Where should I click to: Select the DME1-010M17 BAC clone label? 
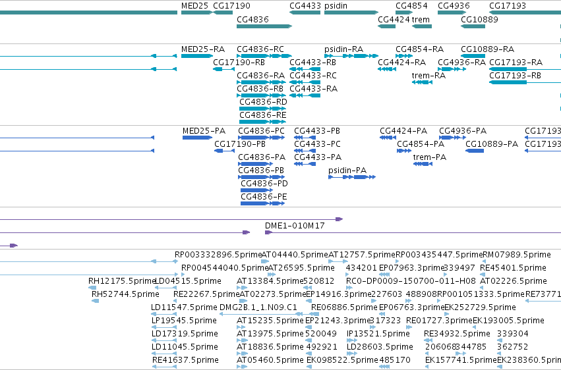[x=295, y=226]
